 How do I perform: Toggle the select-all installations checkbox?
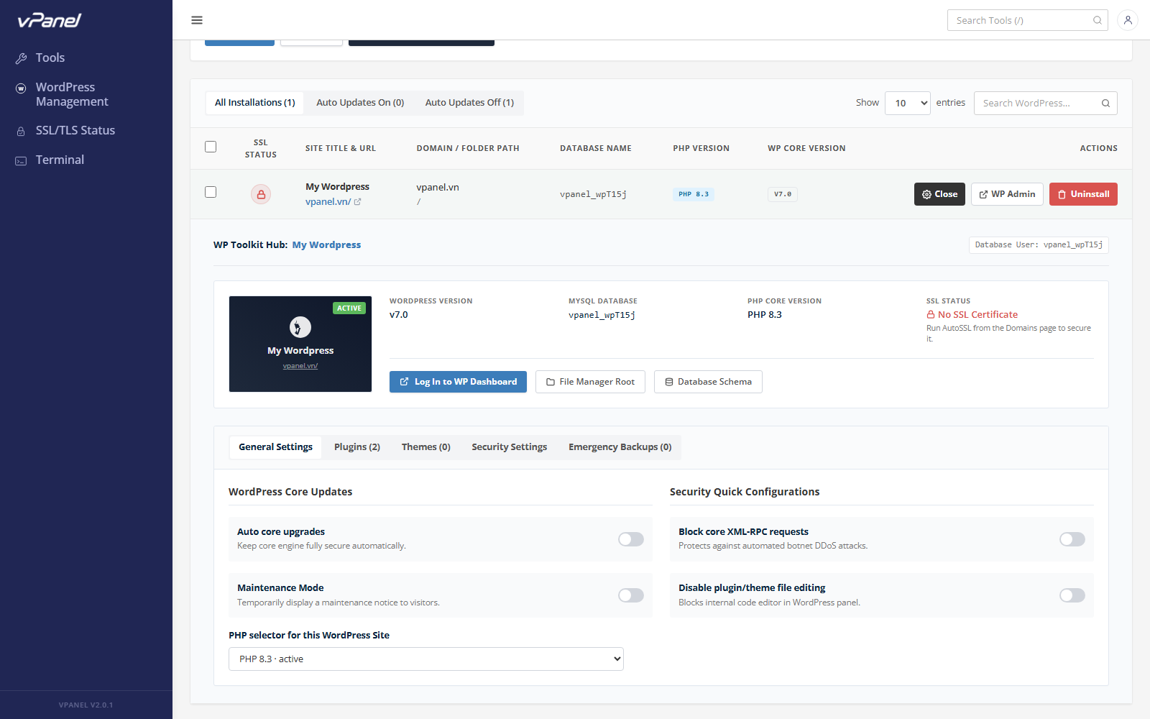click(211, 147)
